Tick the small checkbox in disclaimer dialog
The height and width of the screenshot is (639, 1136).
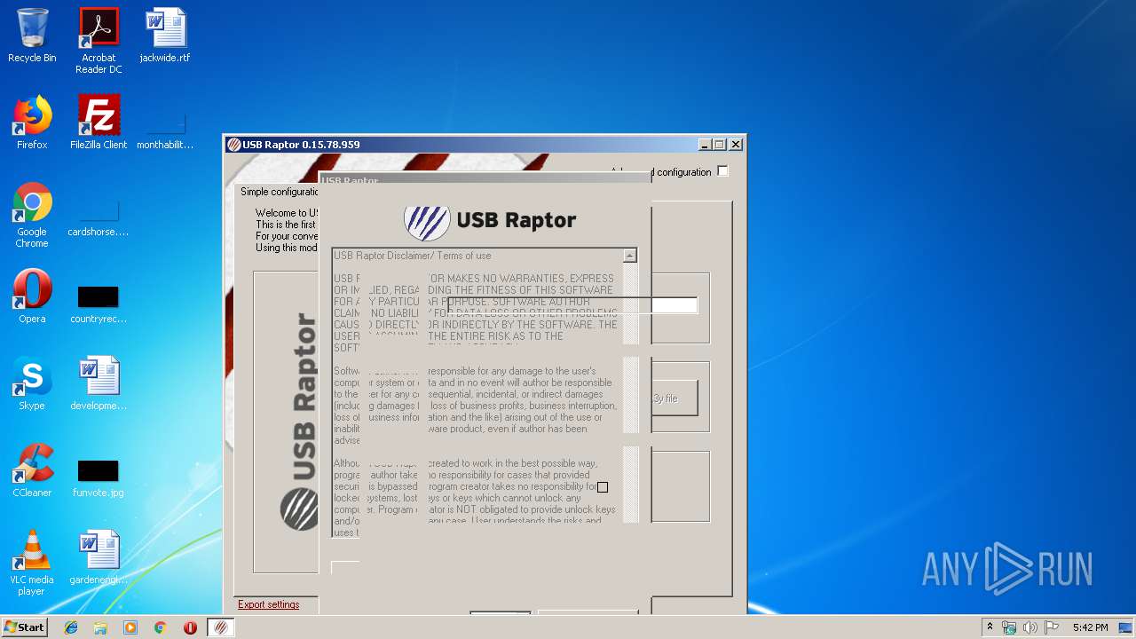point(603,487)
